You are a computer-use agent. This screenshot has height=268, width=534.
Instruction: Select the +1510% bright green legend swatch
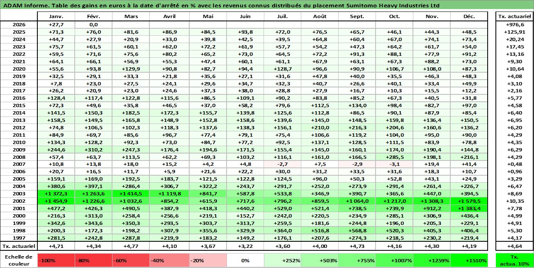(470, 260)
